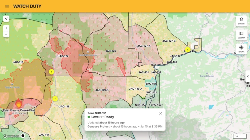
Task: Select zone label SHC-152
Action: point(151,92)
